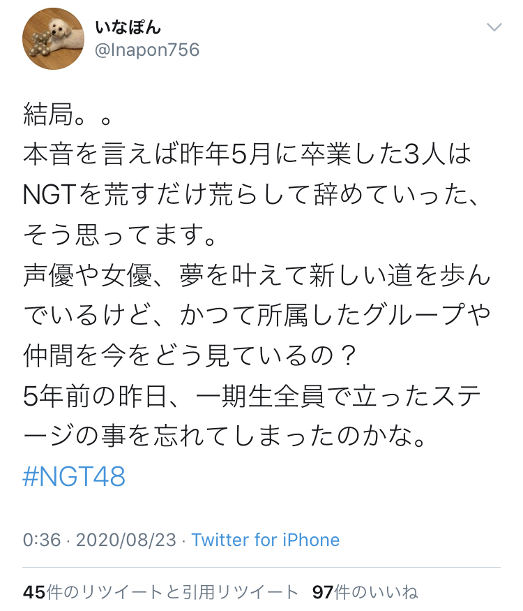Screen dimensions: 523x611
Task: Tap the likes count number 97
Action: click(x=323, y=592)
